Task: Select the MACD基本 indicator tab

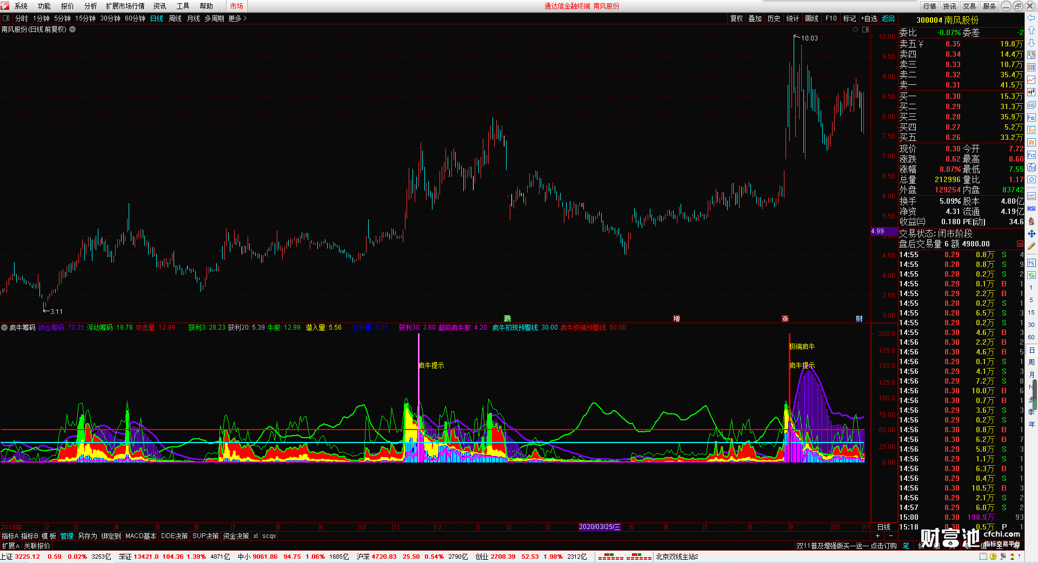Action: point(141,536)
